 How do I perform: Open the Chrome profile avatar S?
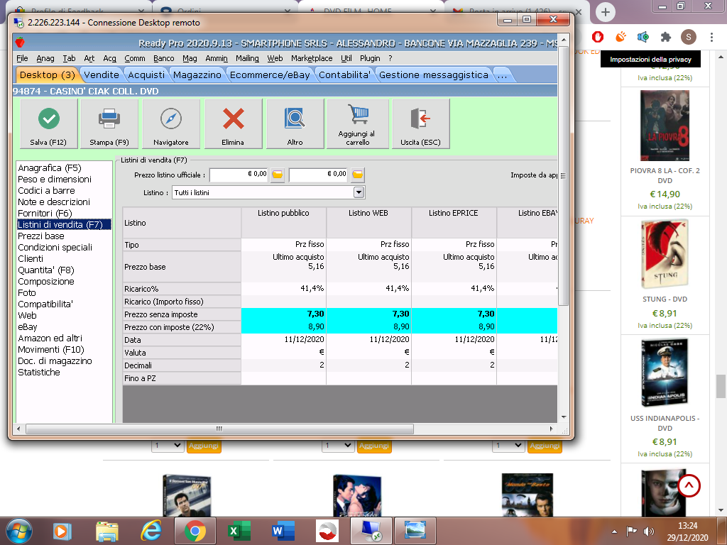point(689,37)
